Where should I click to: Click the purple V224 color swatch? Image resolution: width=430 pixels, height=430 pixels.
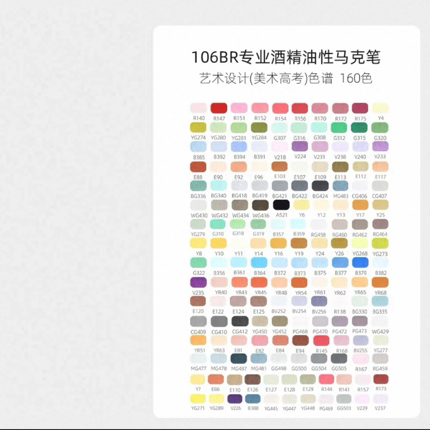pyautogui.click(x=299, y=146)
